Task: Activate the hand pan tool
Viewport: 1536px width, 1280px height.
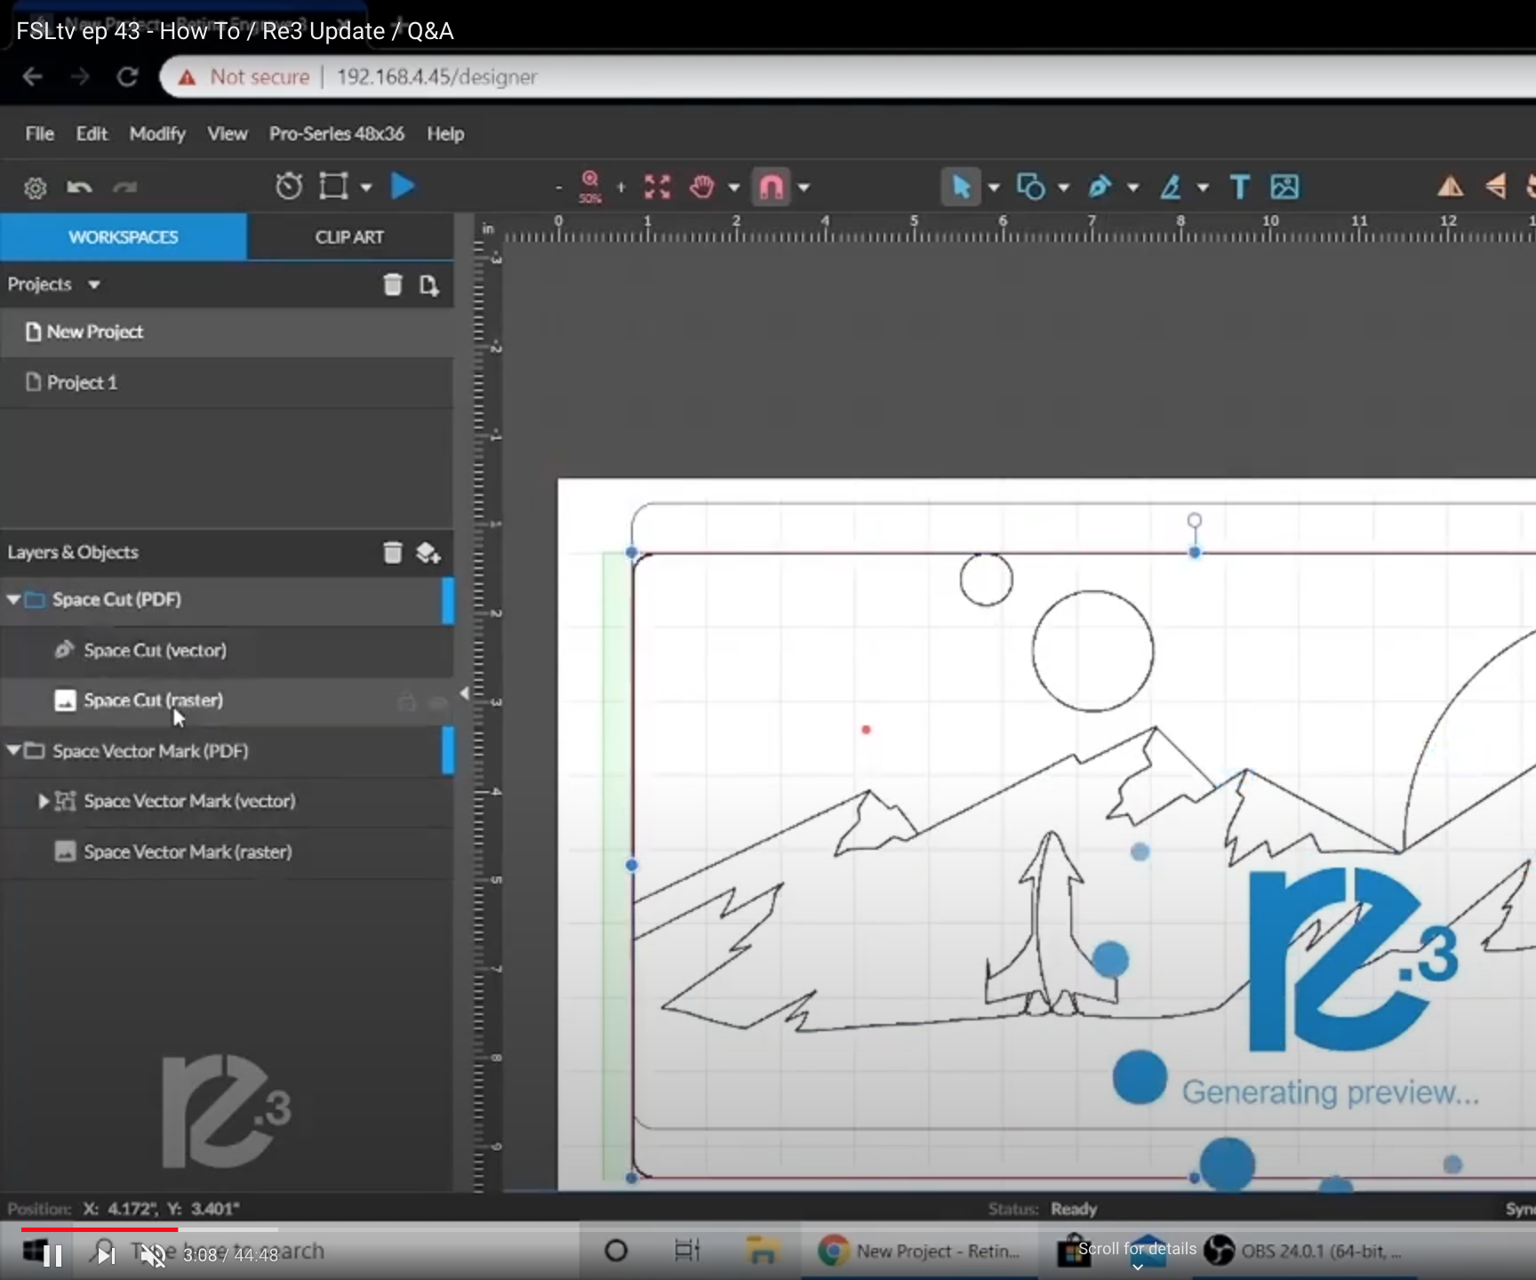Action: tap(702, 187)
